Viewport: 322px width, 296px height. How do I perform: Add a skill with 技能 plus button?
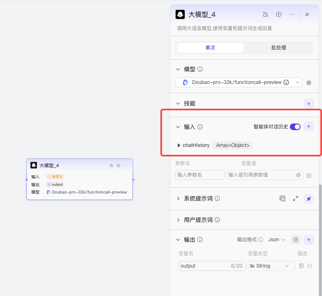pyautogui.click(x=309, y=104)
